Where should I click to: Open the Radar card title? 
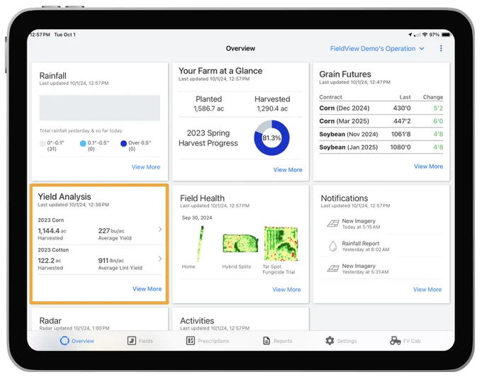50,321
